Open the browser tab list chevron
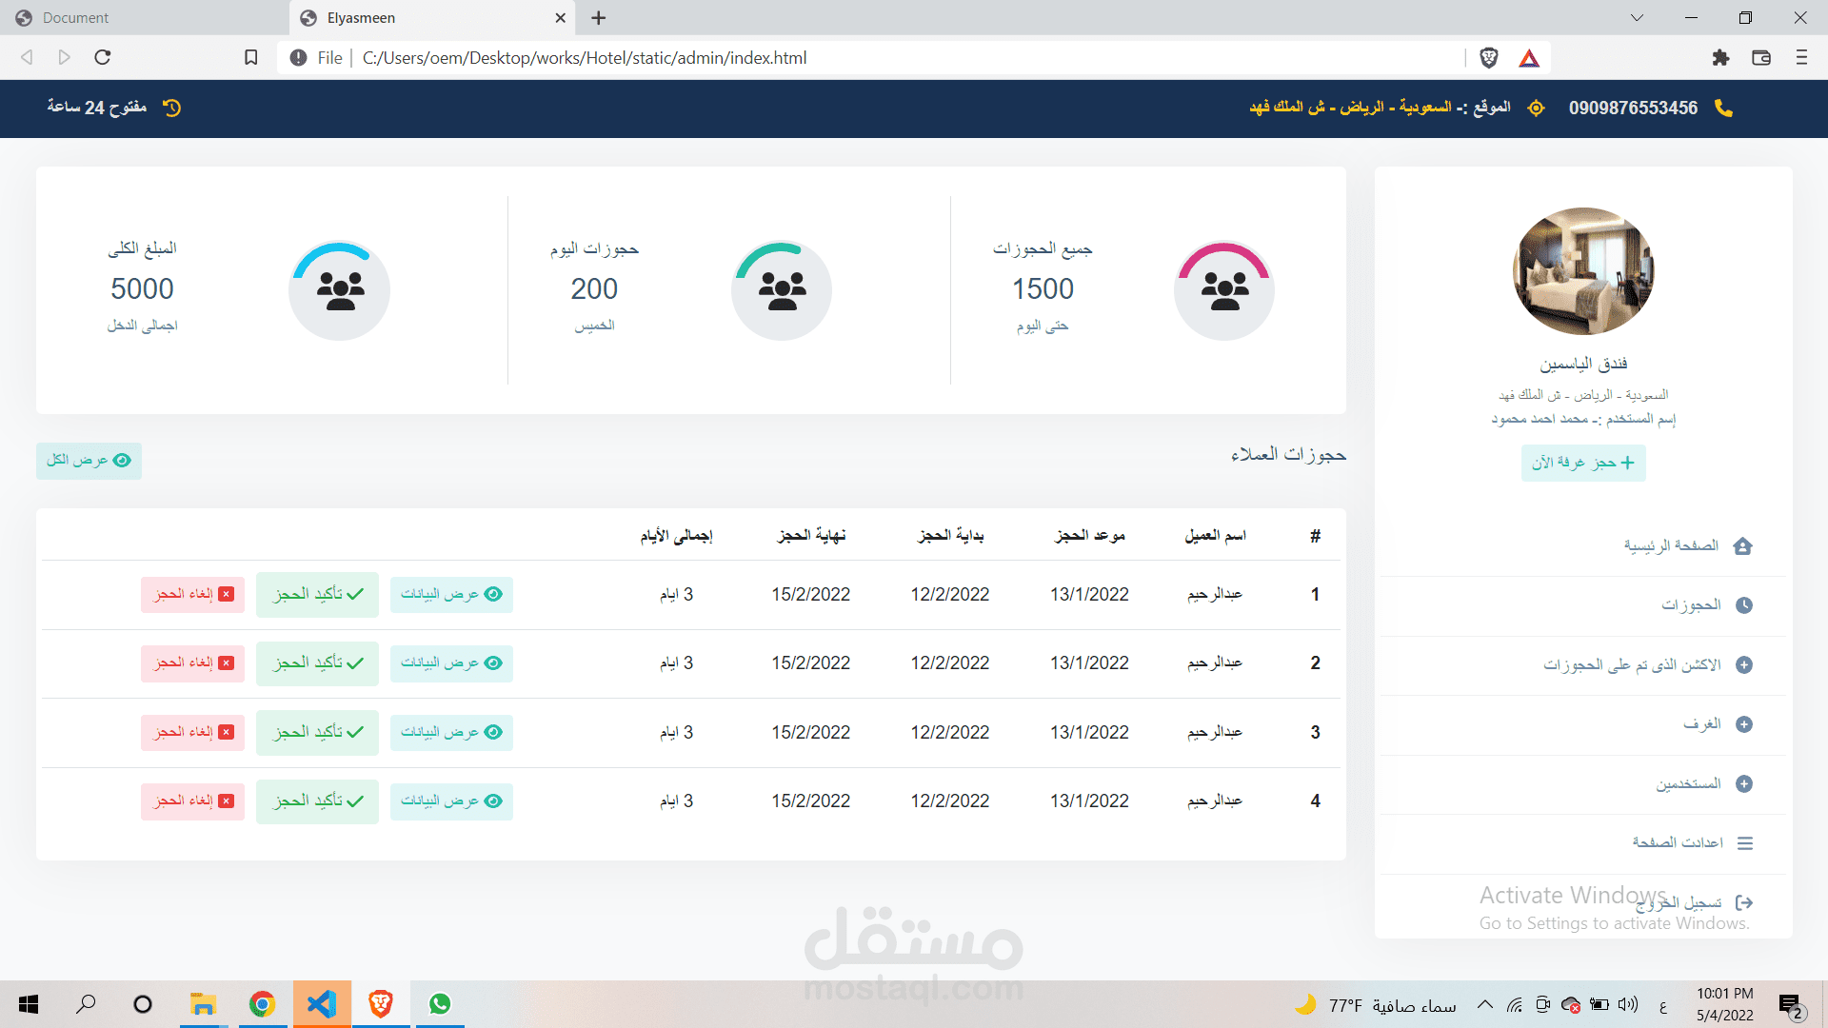This screenshot has width=1828, height=1028. point(1637,18)
